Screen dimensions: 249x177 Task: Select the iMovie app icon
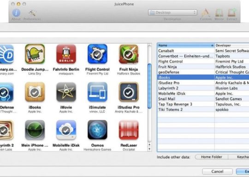click(66, 92)
